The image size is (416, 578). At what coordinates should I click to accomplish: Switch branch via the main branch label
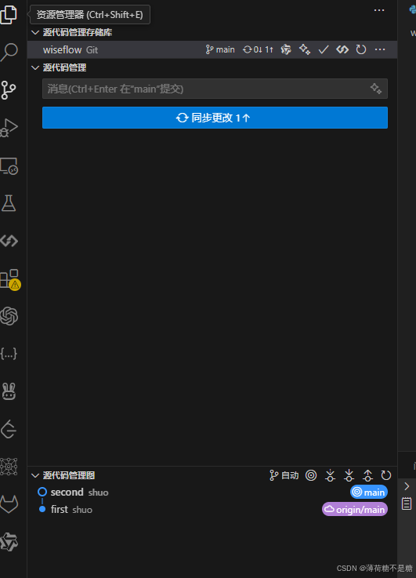(220, 49)
